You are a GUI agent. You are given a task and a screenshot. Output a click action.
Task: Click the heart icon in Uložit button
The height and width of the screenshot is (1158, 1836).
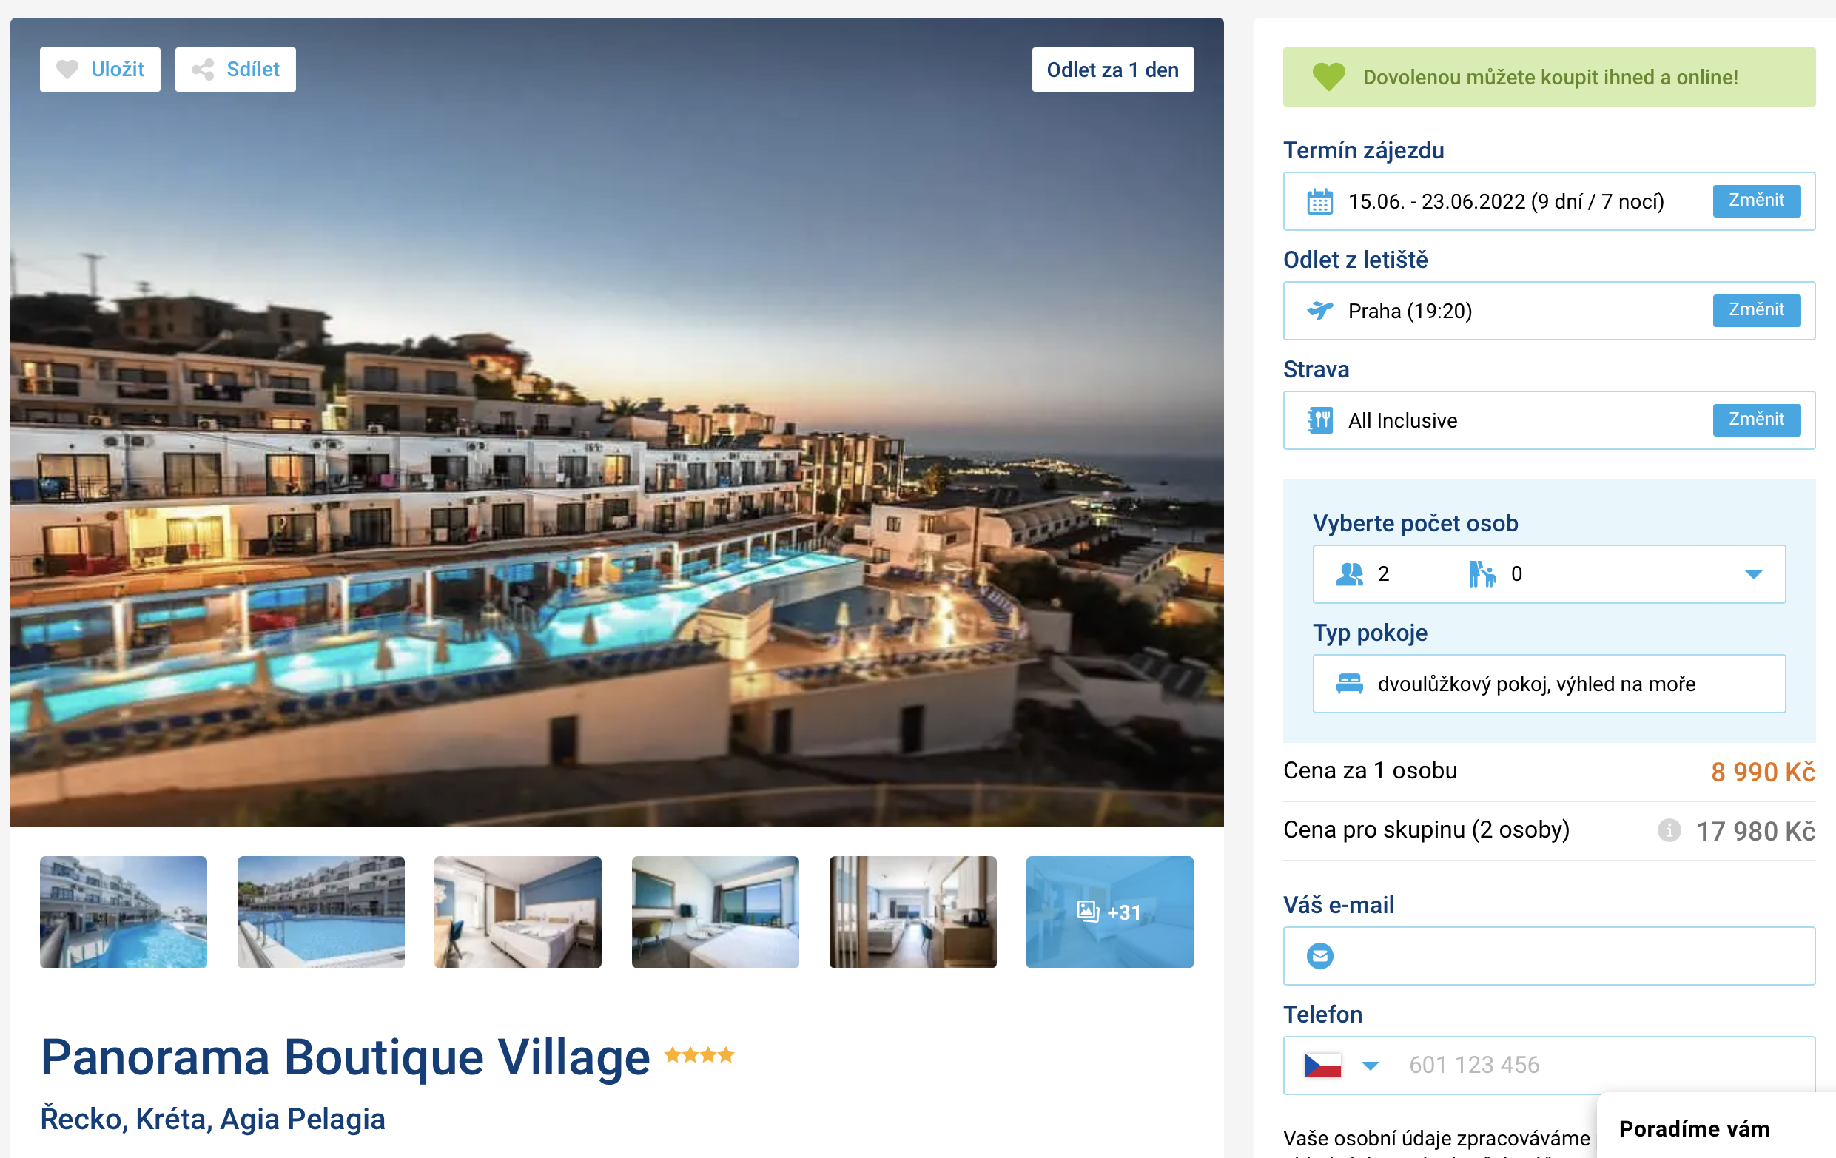tap(67, 70)
